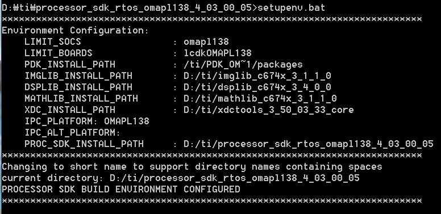Click the LIMIT_SOCS variable name
Screen dimensions: 441x214
(53, 42)
